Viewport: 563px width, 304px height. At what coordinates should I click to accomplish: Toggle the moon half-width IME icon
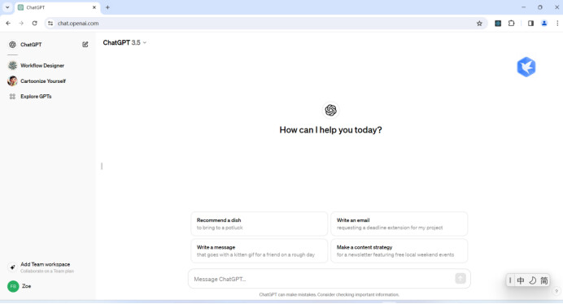tap(532, 280)
